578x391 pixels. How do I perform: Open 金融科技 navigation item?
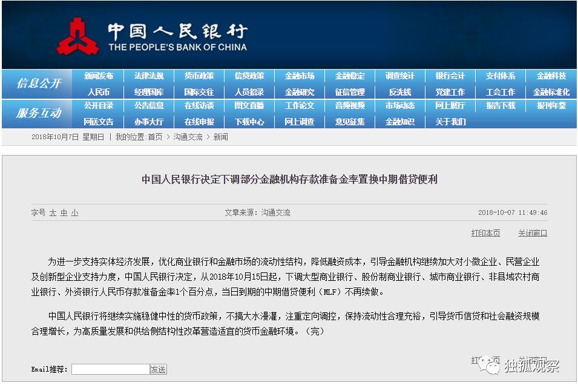point(551,76)
